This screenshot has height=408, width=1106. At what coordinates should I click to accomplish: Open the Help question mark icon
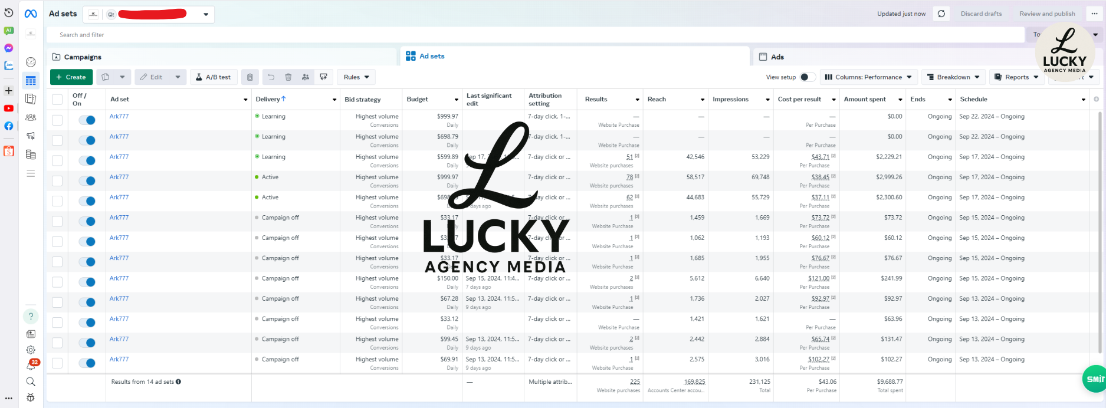pyautogui.click(x=31, y=317)
